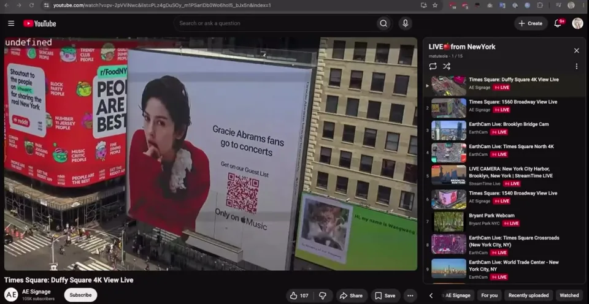Click the LIVE from NewYork playlist title
This screenshot has height=304, width=589.
[461, 47]
